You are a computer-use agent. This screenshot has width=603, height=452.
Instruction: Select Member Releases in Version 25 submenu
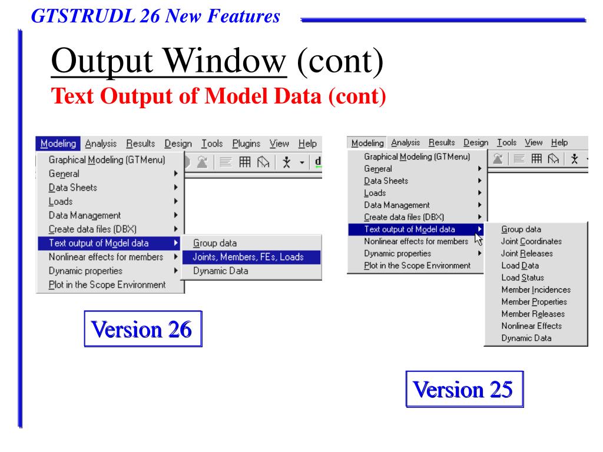(x=536, y=314)
